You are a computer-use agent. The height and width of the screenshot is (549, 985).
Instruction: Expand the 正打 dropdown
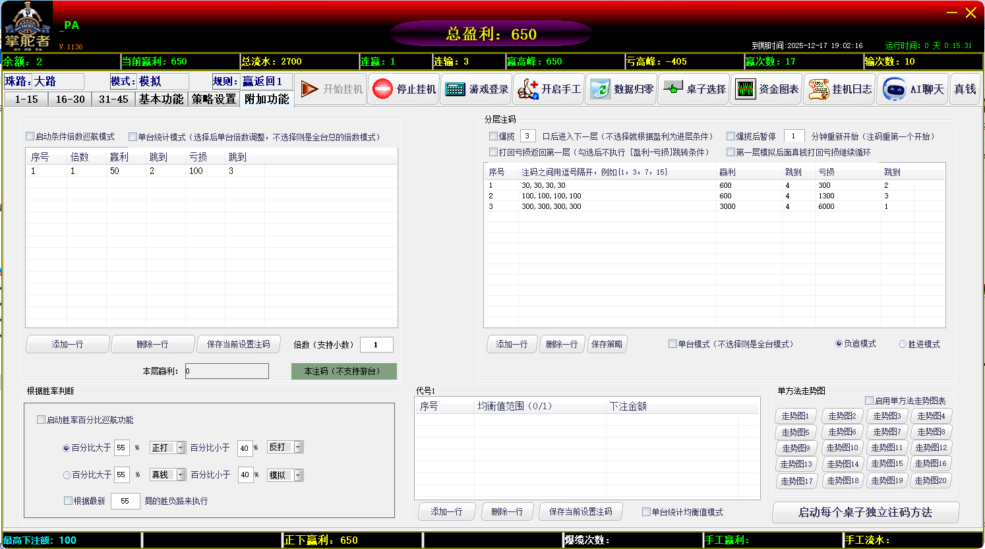point(181,448)
